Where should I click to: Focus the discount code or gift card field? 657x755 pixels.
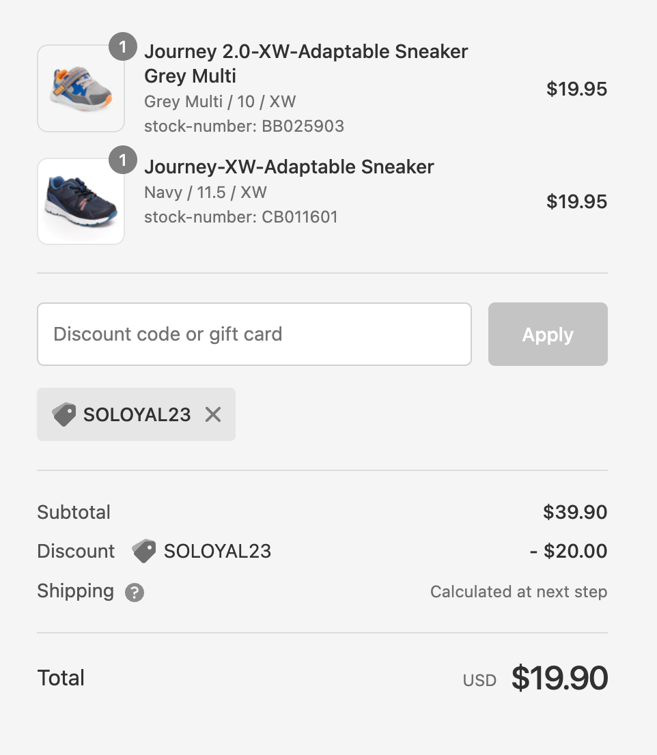point(254,334)
